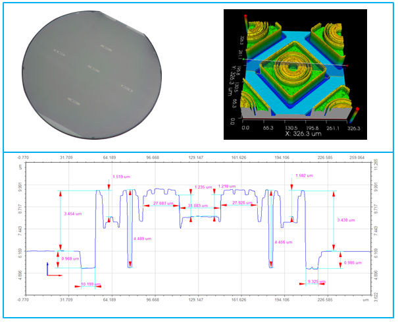Click the green endpoint of the 3D profile line
The image size is (398, 323).
243,58
